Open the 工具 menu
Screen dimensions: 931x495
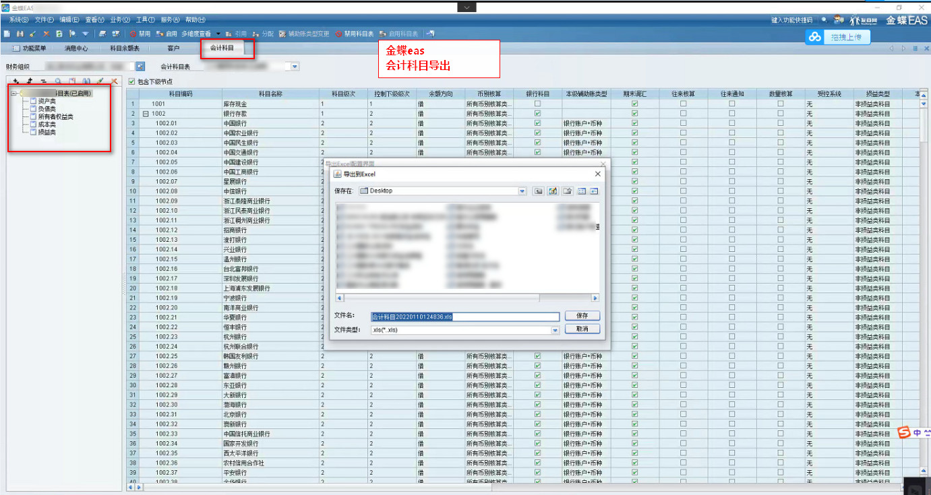[x=145, y=20]
